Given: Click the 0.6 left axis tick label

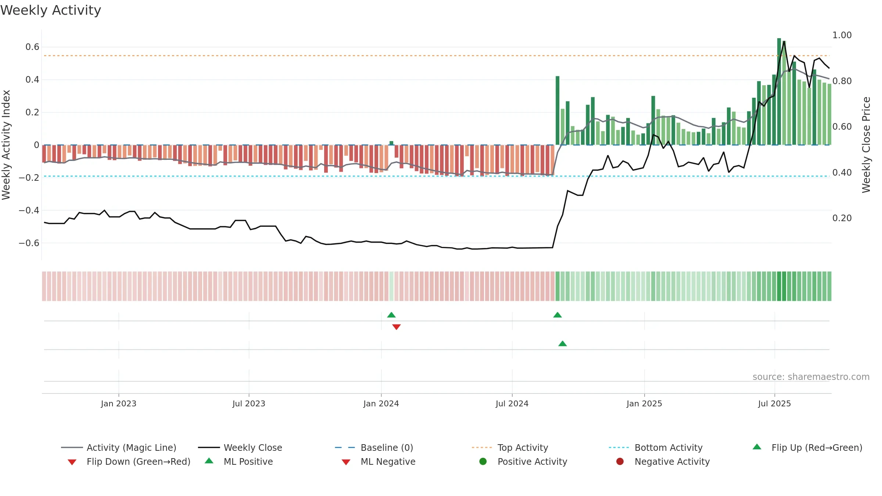Looking at the screenshot, I should pyautogui.click(x=32, y=47).
